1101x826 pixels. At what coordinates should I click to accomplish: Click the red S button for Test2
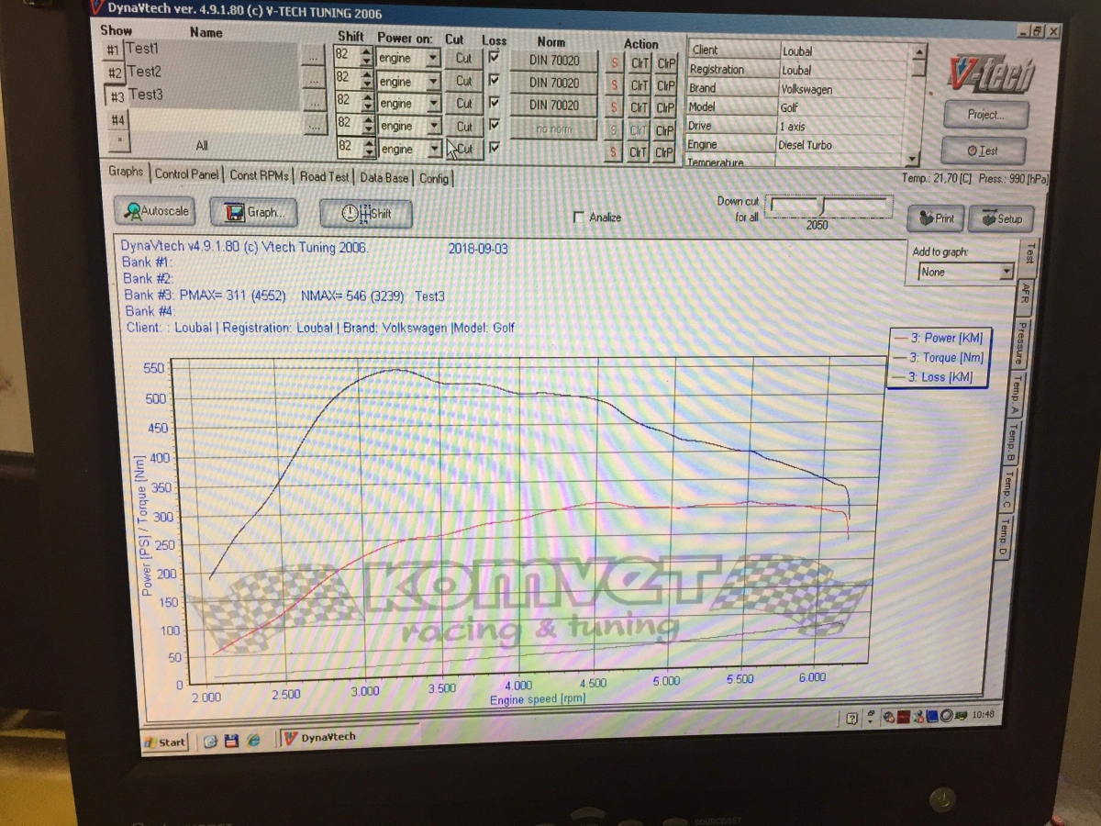pos(616,84)
